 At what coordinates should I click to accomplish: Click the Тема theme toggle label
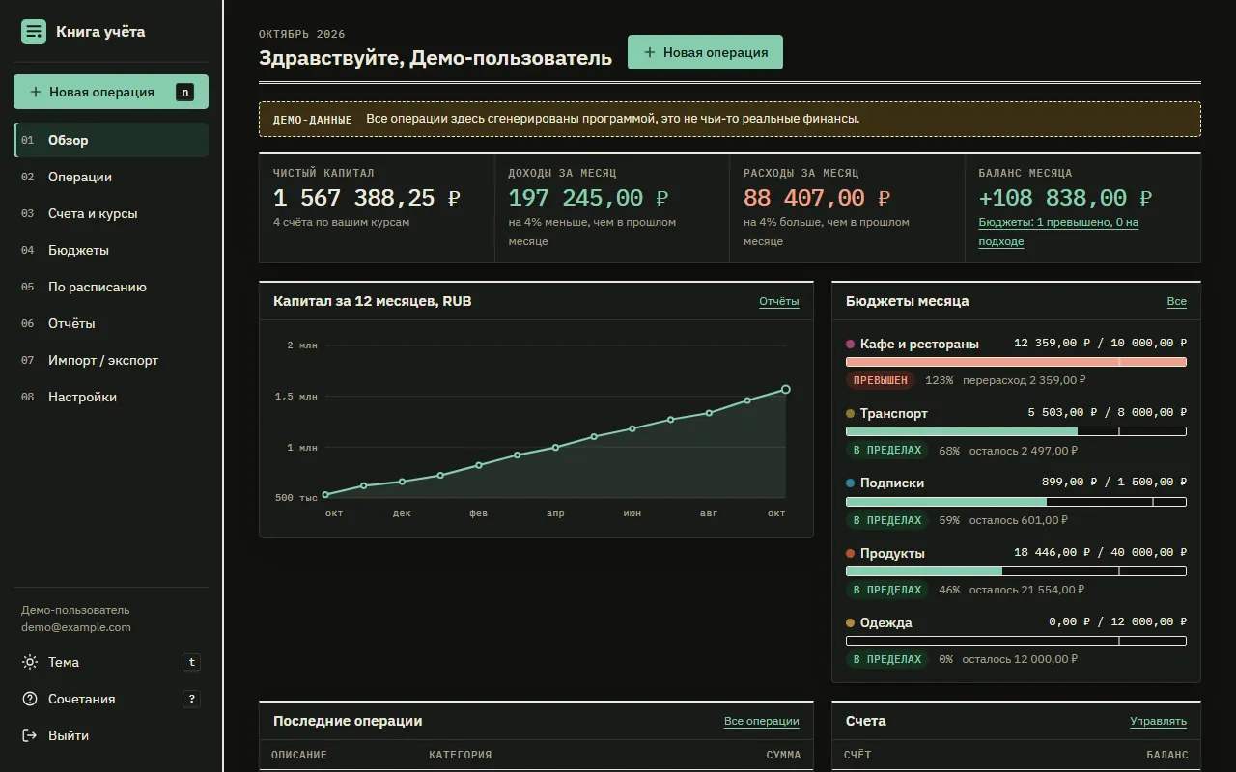64,662
